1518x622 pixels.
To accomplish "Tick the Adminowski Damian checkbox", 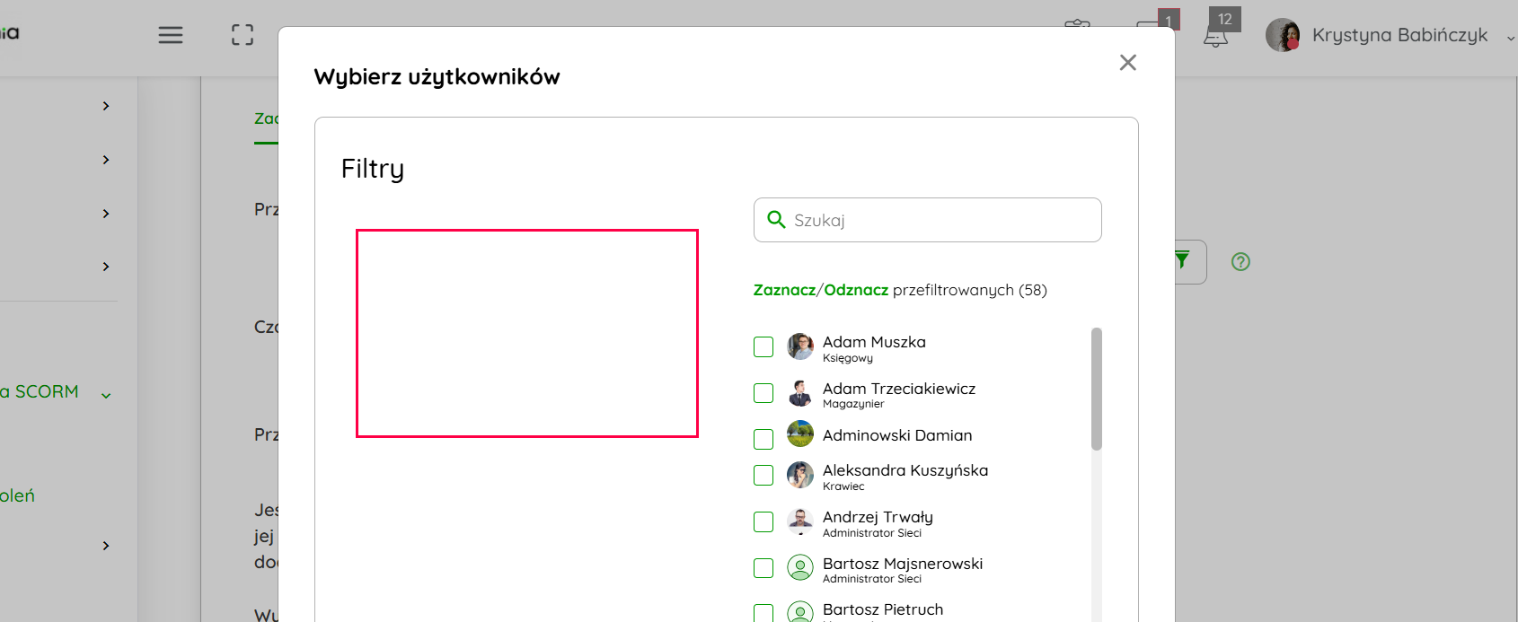I will coord(763,439).
